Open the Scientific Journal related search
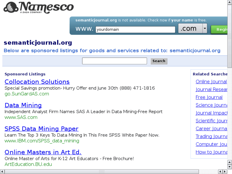Image resolution: width=232 pixels, height=174 pixels. [x=212, y=121]
